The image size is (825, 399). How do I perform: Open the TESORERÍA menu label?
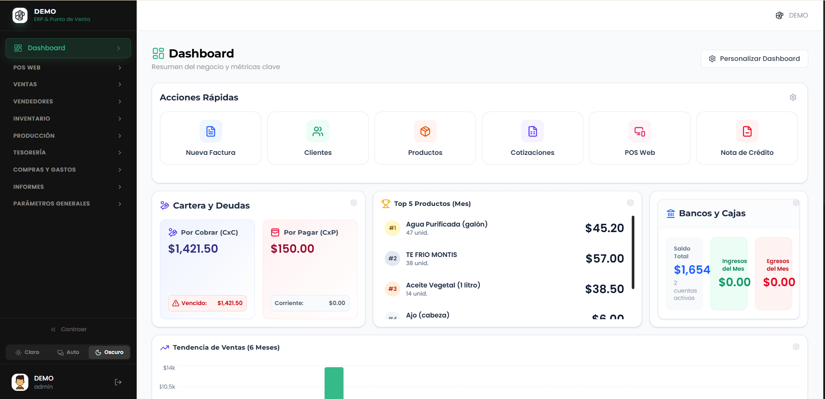click(x=29, y=153)
